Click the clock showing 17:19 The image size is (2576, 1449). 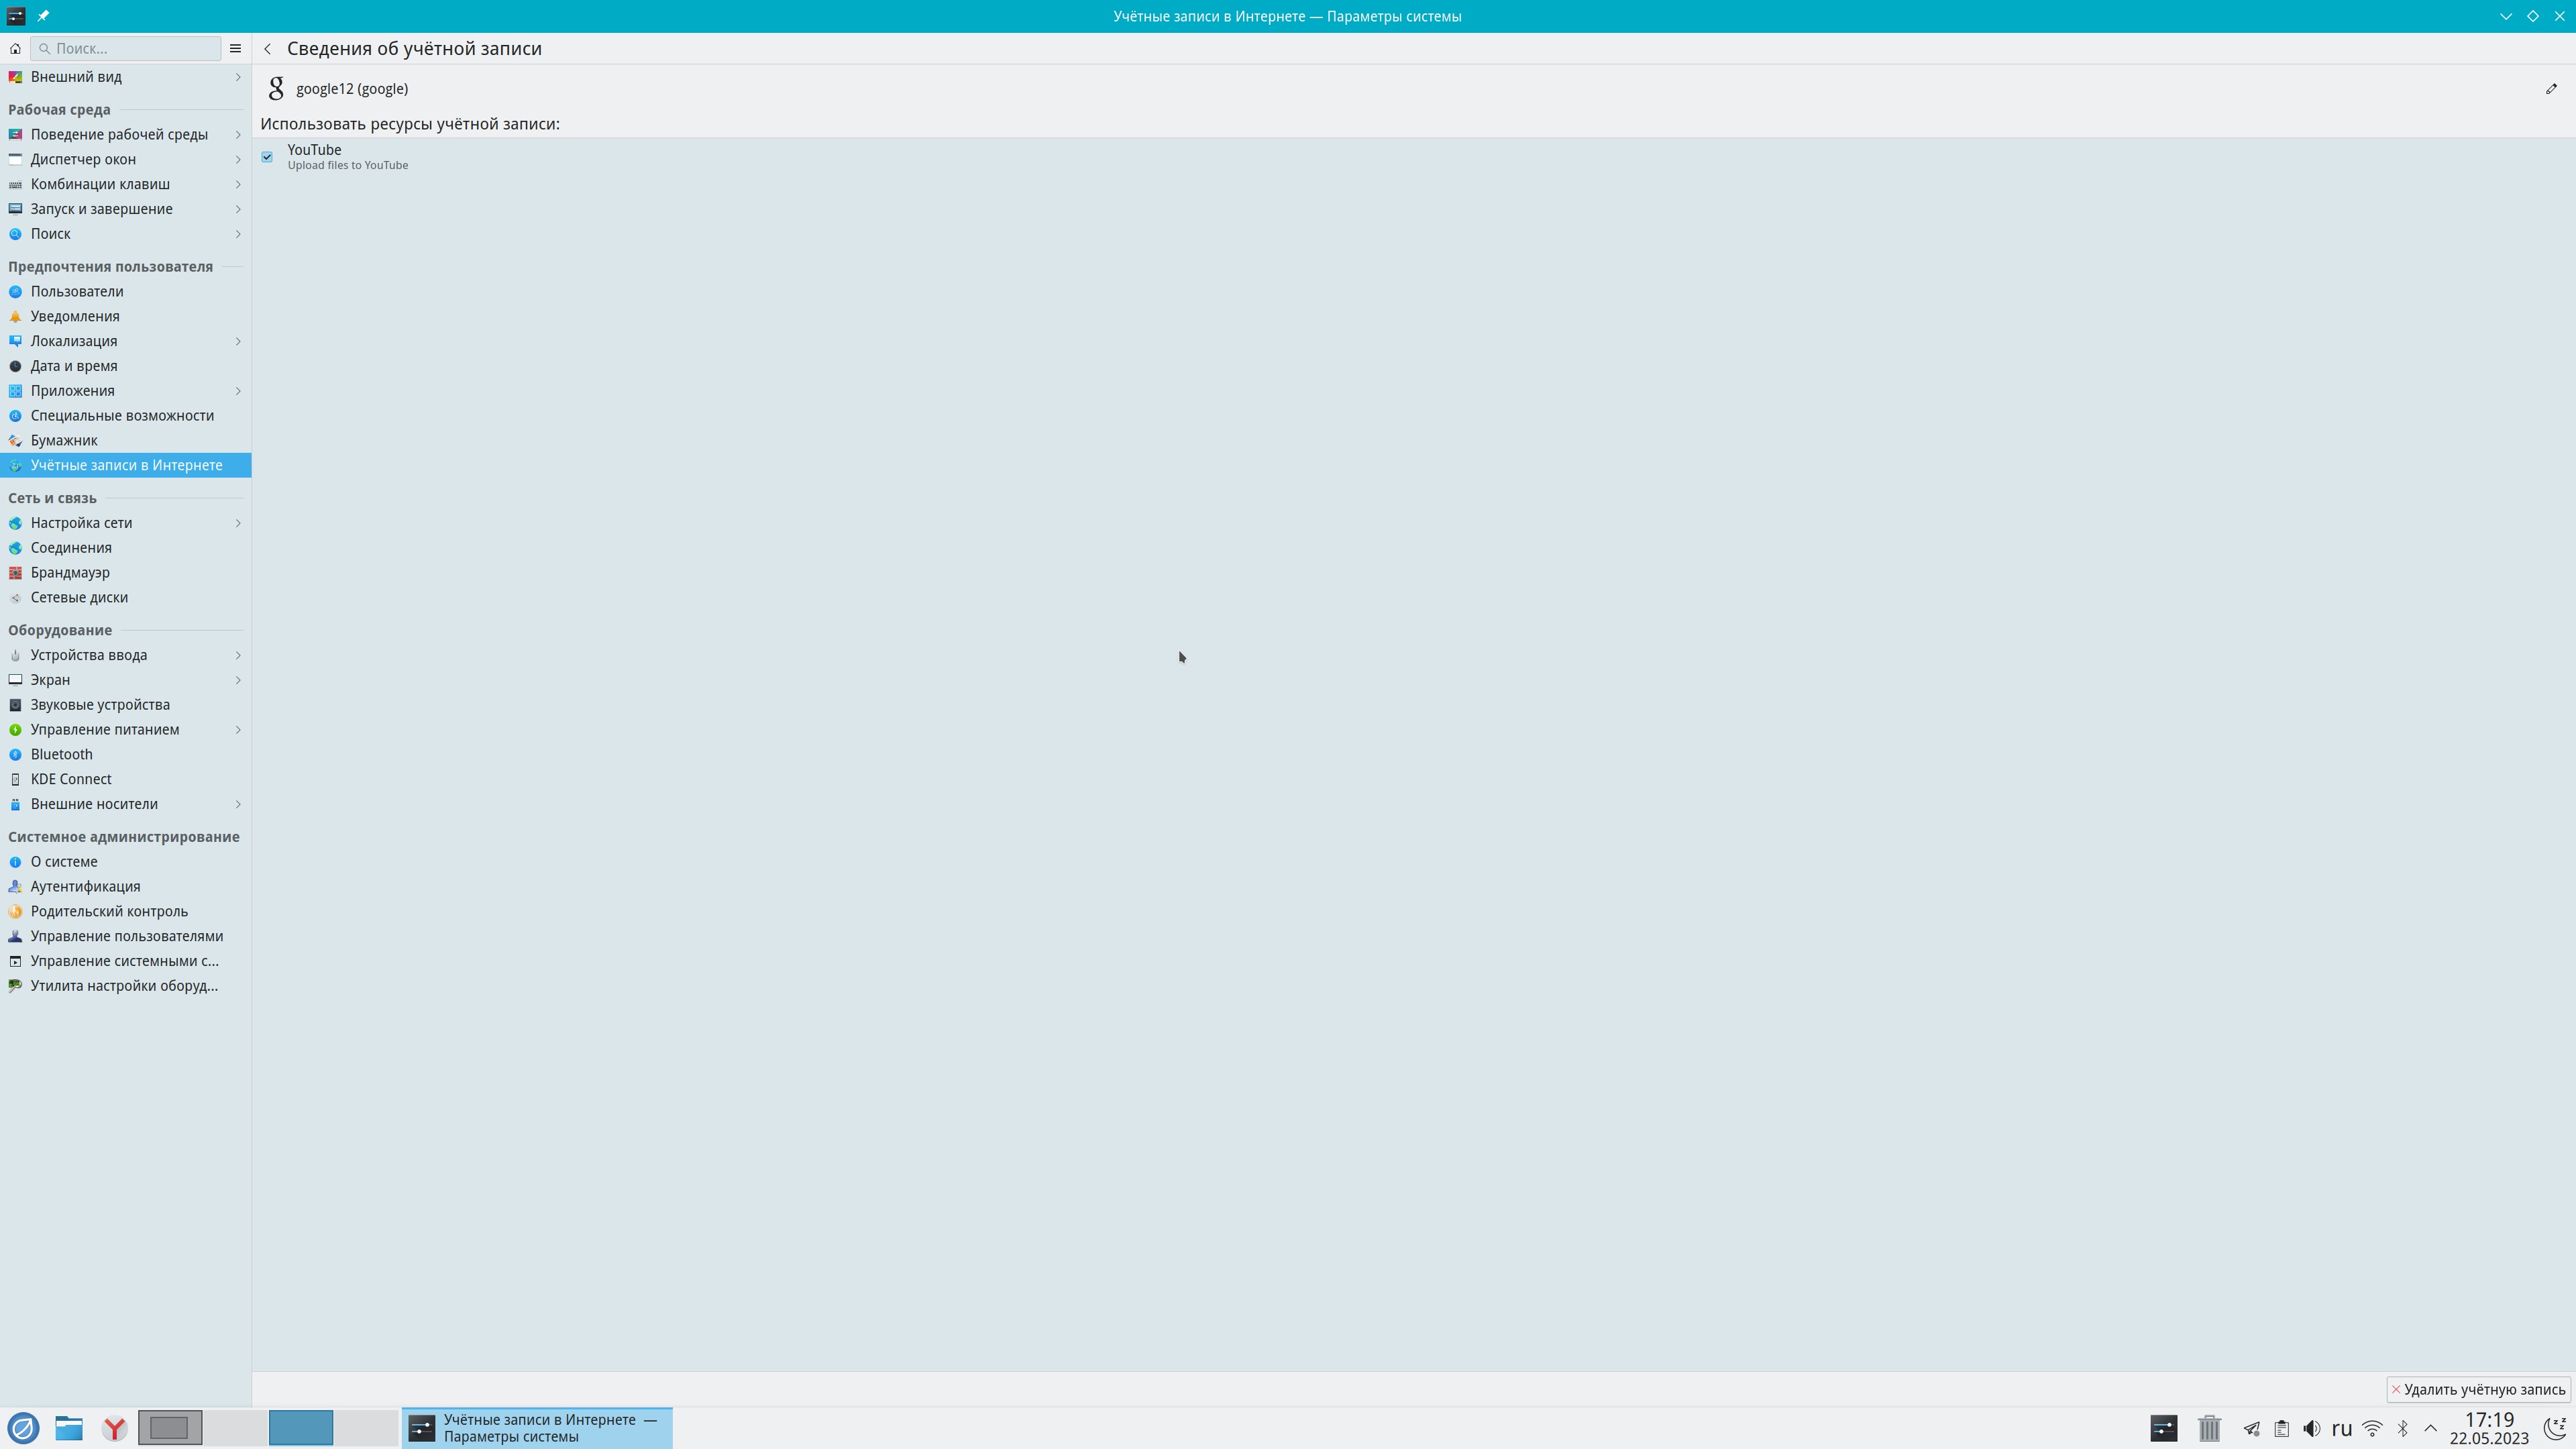(2488, 1420)
